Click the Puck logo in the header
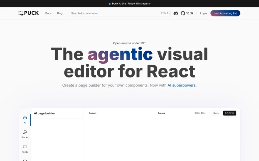This screenshot has height=161, width=259. pos(29,13)
